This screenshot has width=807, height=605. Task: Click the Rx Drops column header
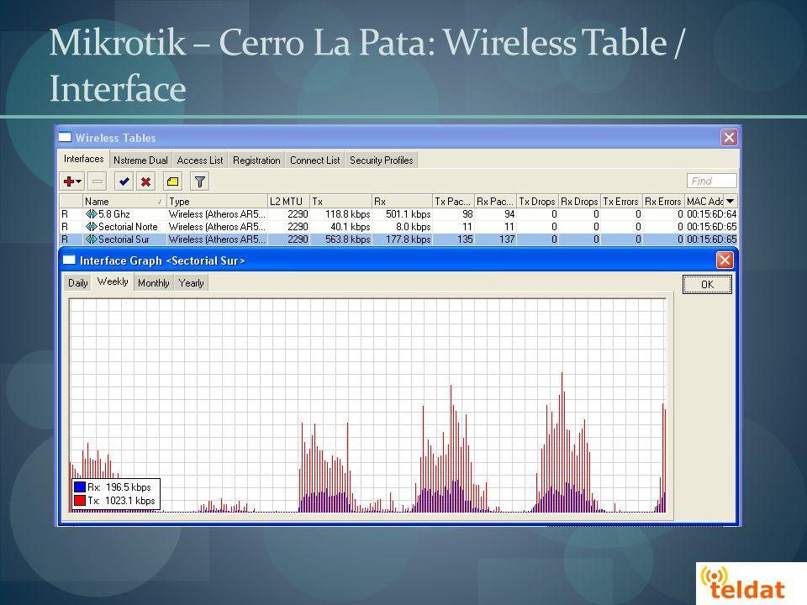click(579, 201)
